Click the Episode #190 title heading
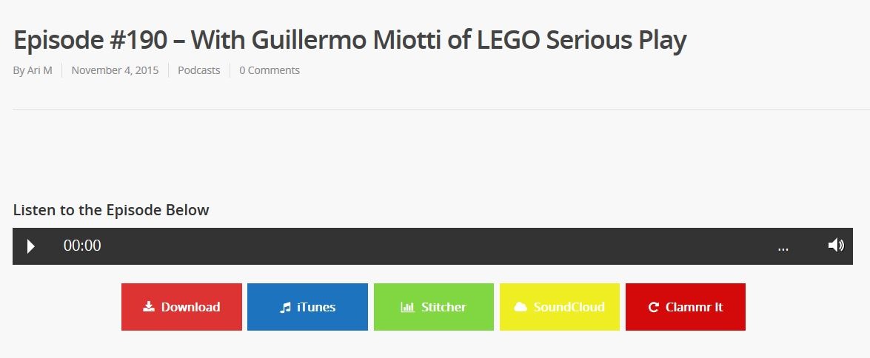This screenshot has width=870, height=358. [x=350, y=41]
